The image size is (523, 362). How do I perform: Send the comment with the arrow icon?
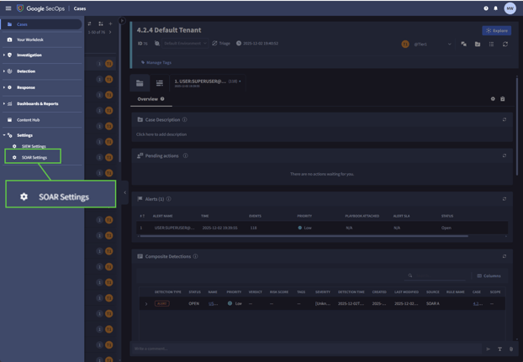point(488,349)
